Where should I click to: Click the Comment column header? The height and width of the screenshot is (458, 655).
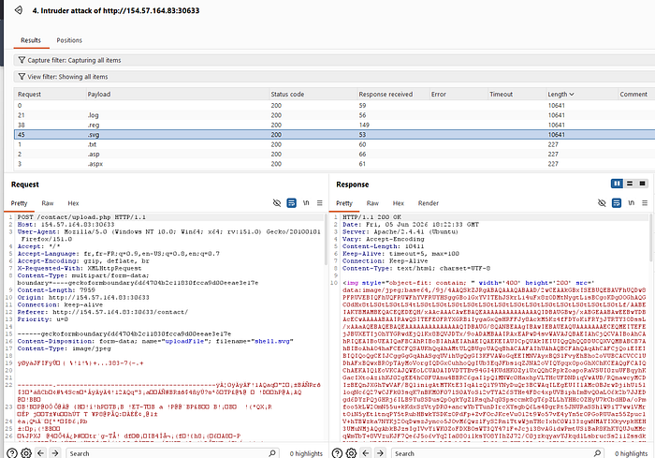point(636,94)
